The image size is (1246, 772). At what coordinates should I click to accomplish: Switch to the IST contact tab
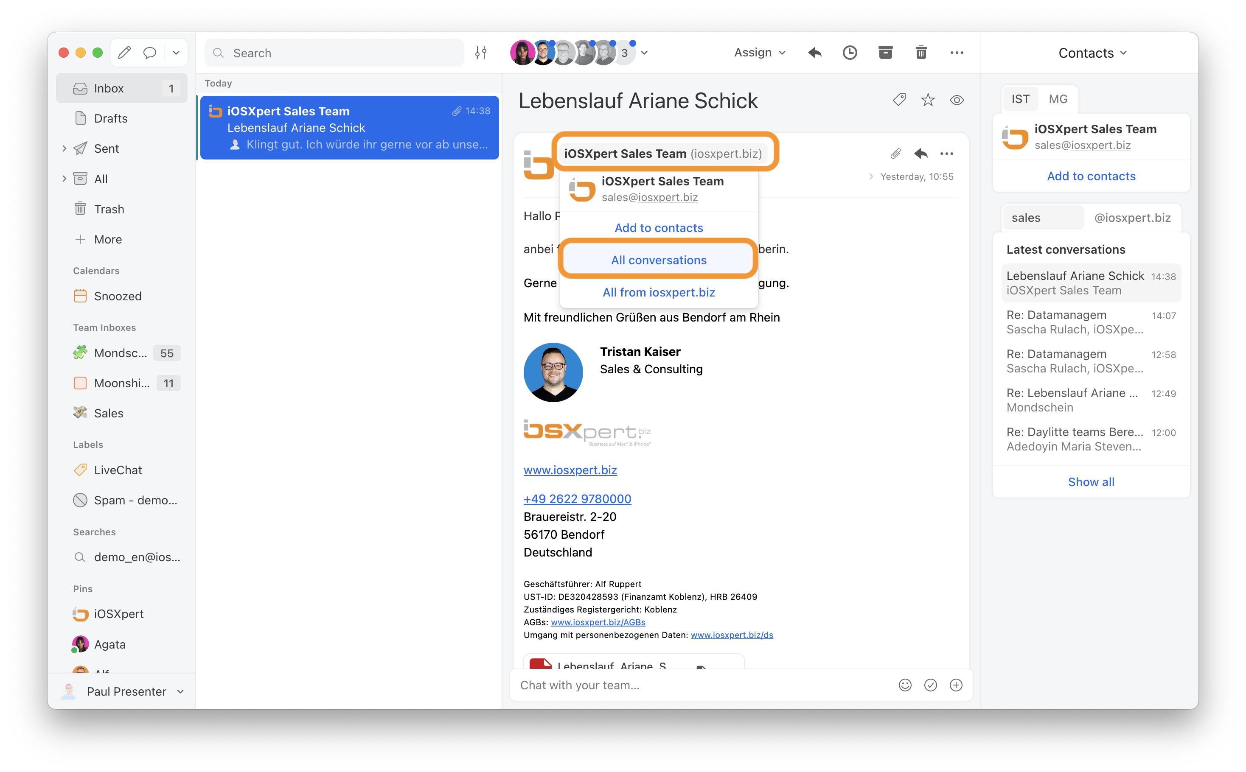point(1020,99)
